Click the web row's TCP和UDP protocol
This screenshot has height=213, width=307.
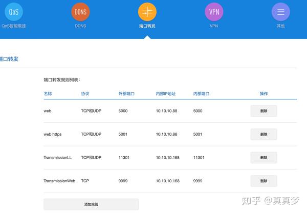point(91,111)
